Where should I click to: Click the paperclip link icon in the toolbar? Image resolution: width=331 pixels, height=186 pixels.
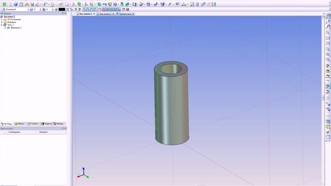click(x=203, y=5)
